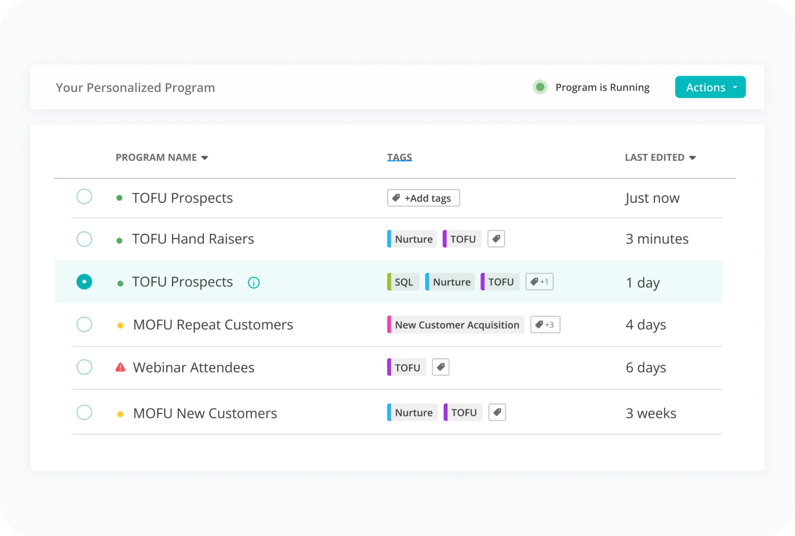Click the +1 tags icon
This screenshot has height=536, width=795.
(x=539, y=282)
